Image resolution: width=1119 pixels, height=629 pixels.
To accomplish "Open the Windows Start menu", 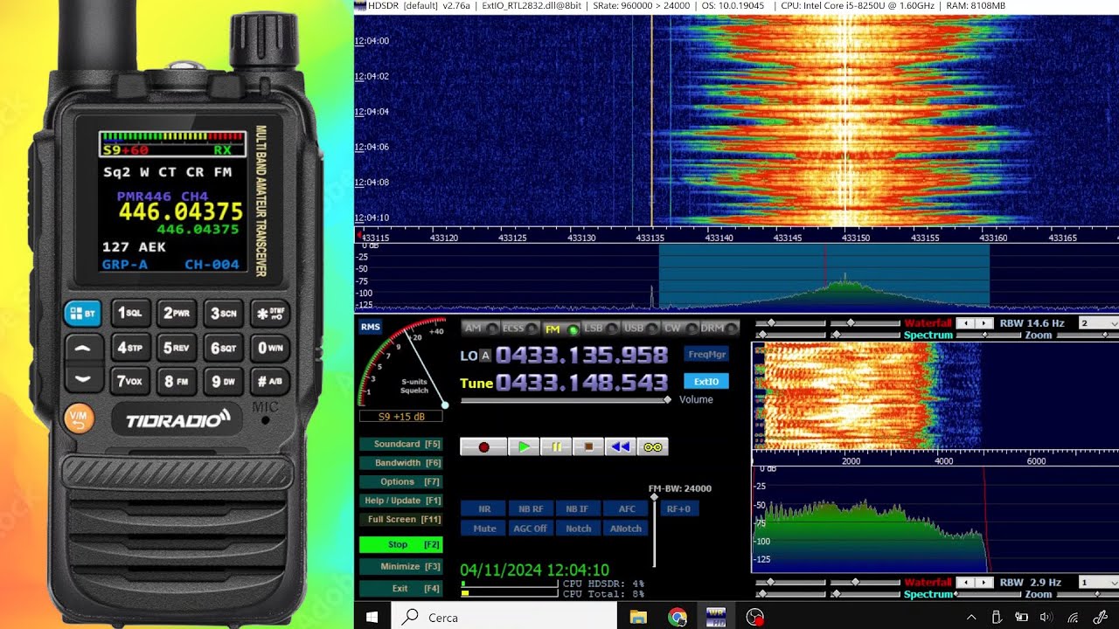I will coord(372,617).
